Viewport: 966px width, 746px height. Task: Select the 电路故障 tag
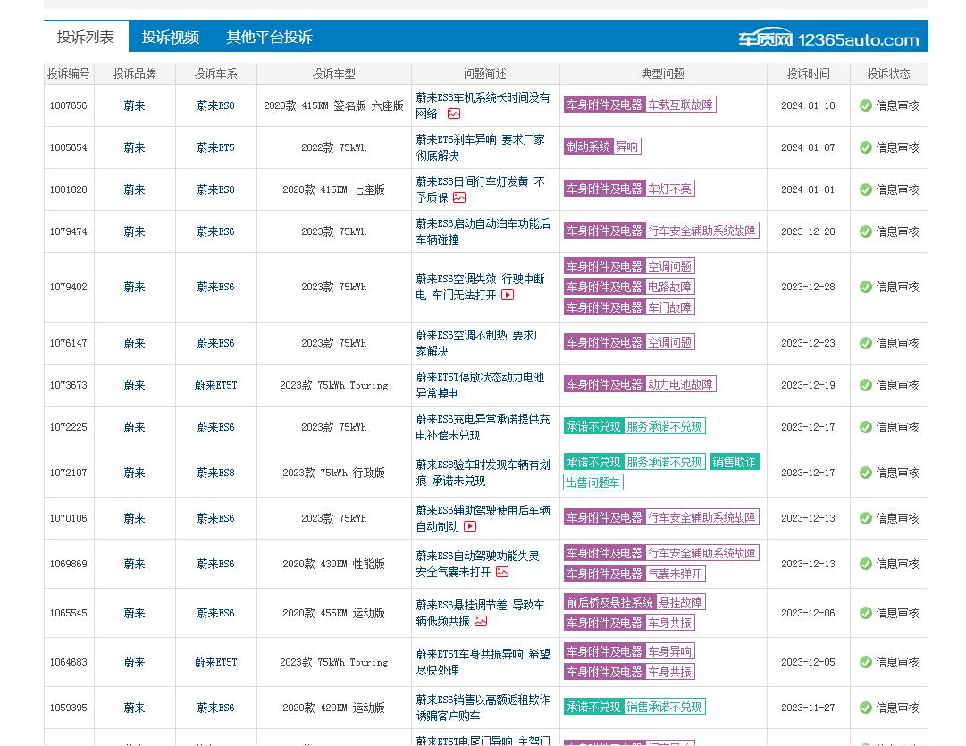pyautogui.click(x=669, y=287)
